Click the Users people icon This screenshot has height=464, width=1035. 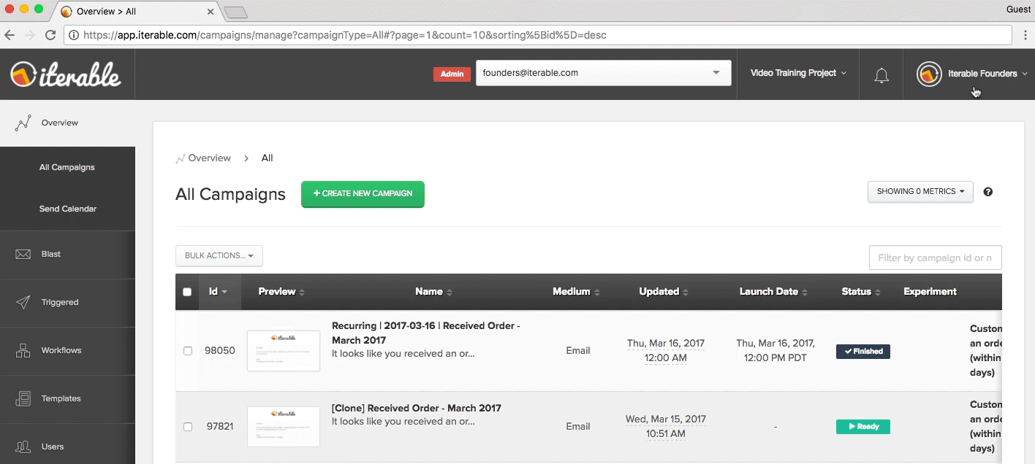[23, 446]
